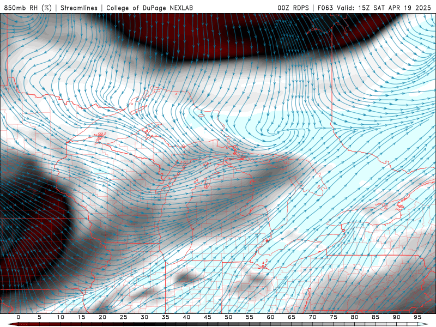Select the "F063" forecast hour text
436x327 pixels.
325,8
